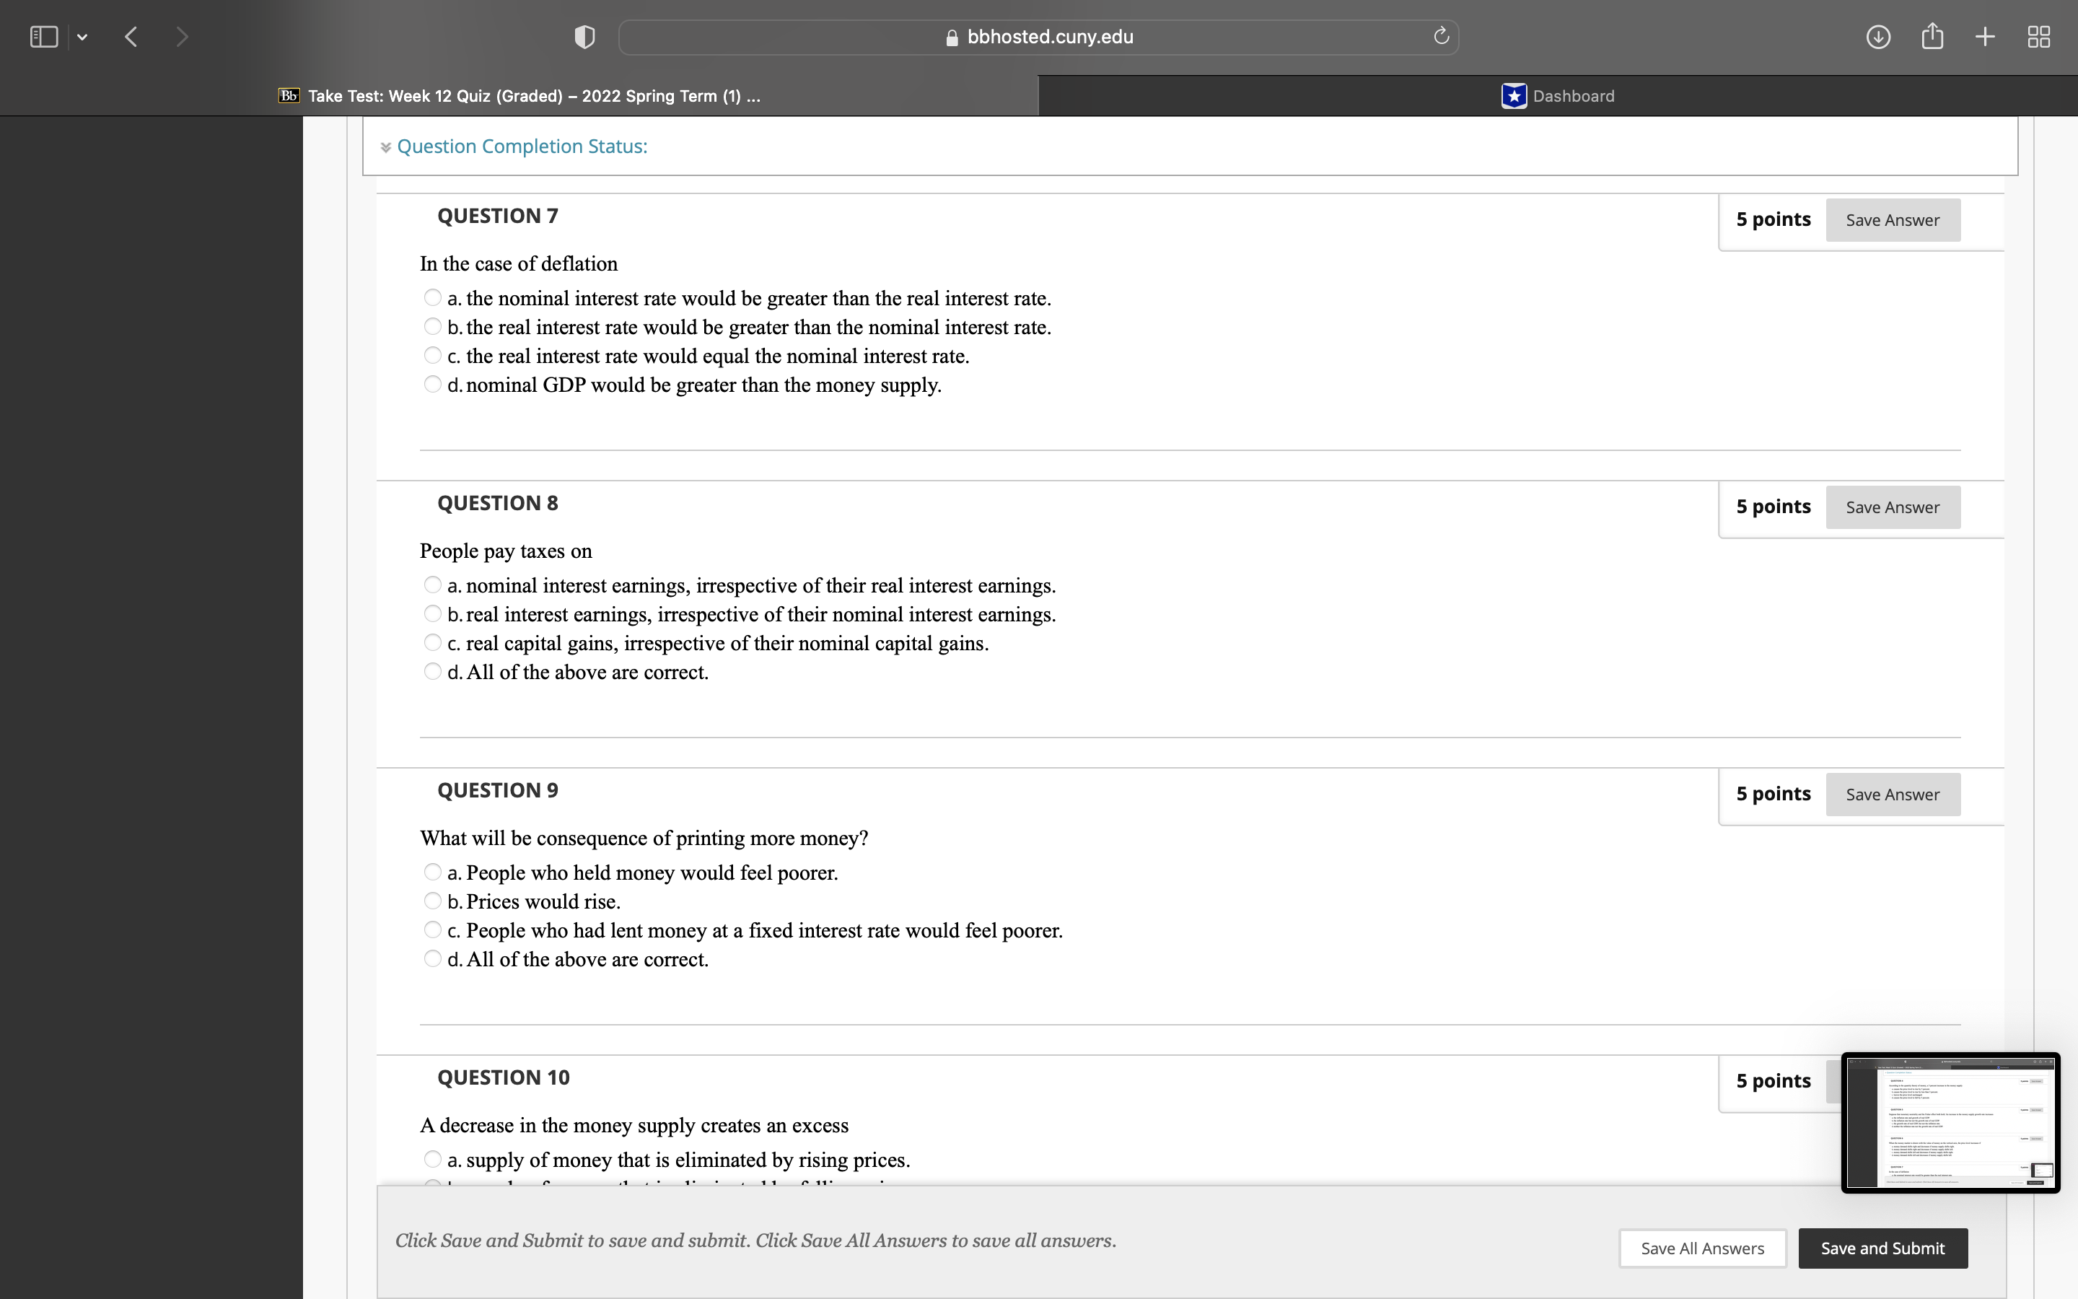
Task: Click the privacy shield icon
Action: pyautogui.click(x=584, y=37)
